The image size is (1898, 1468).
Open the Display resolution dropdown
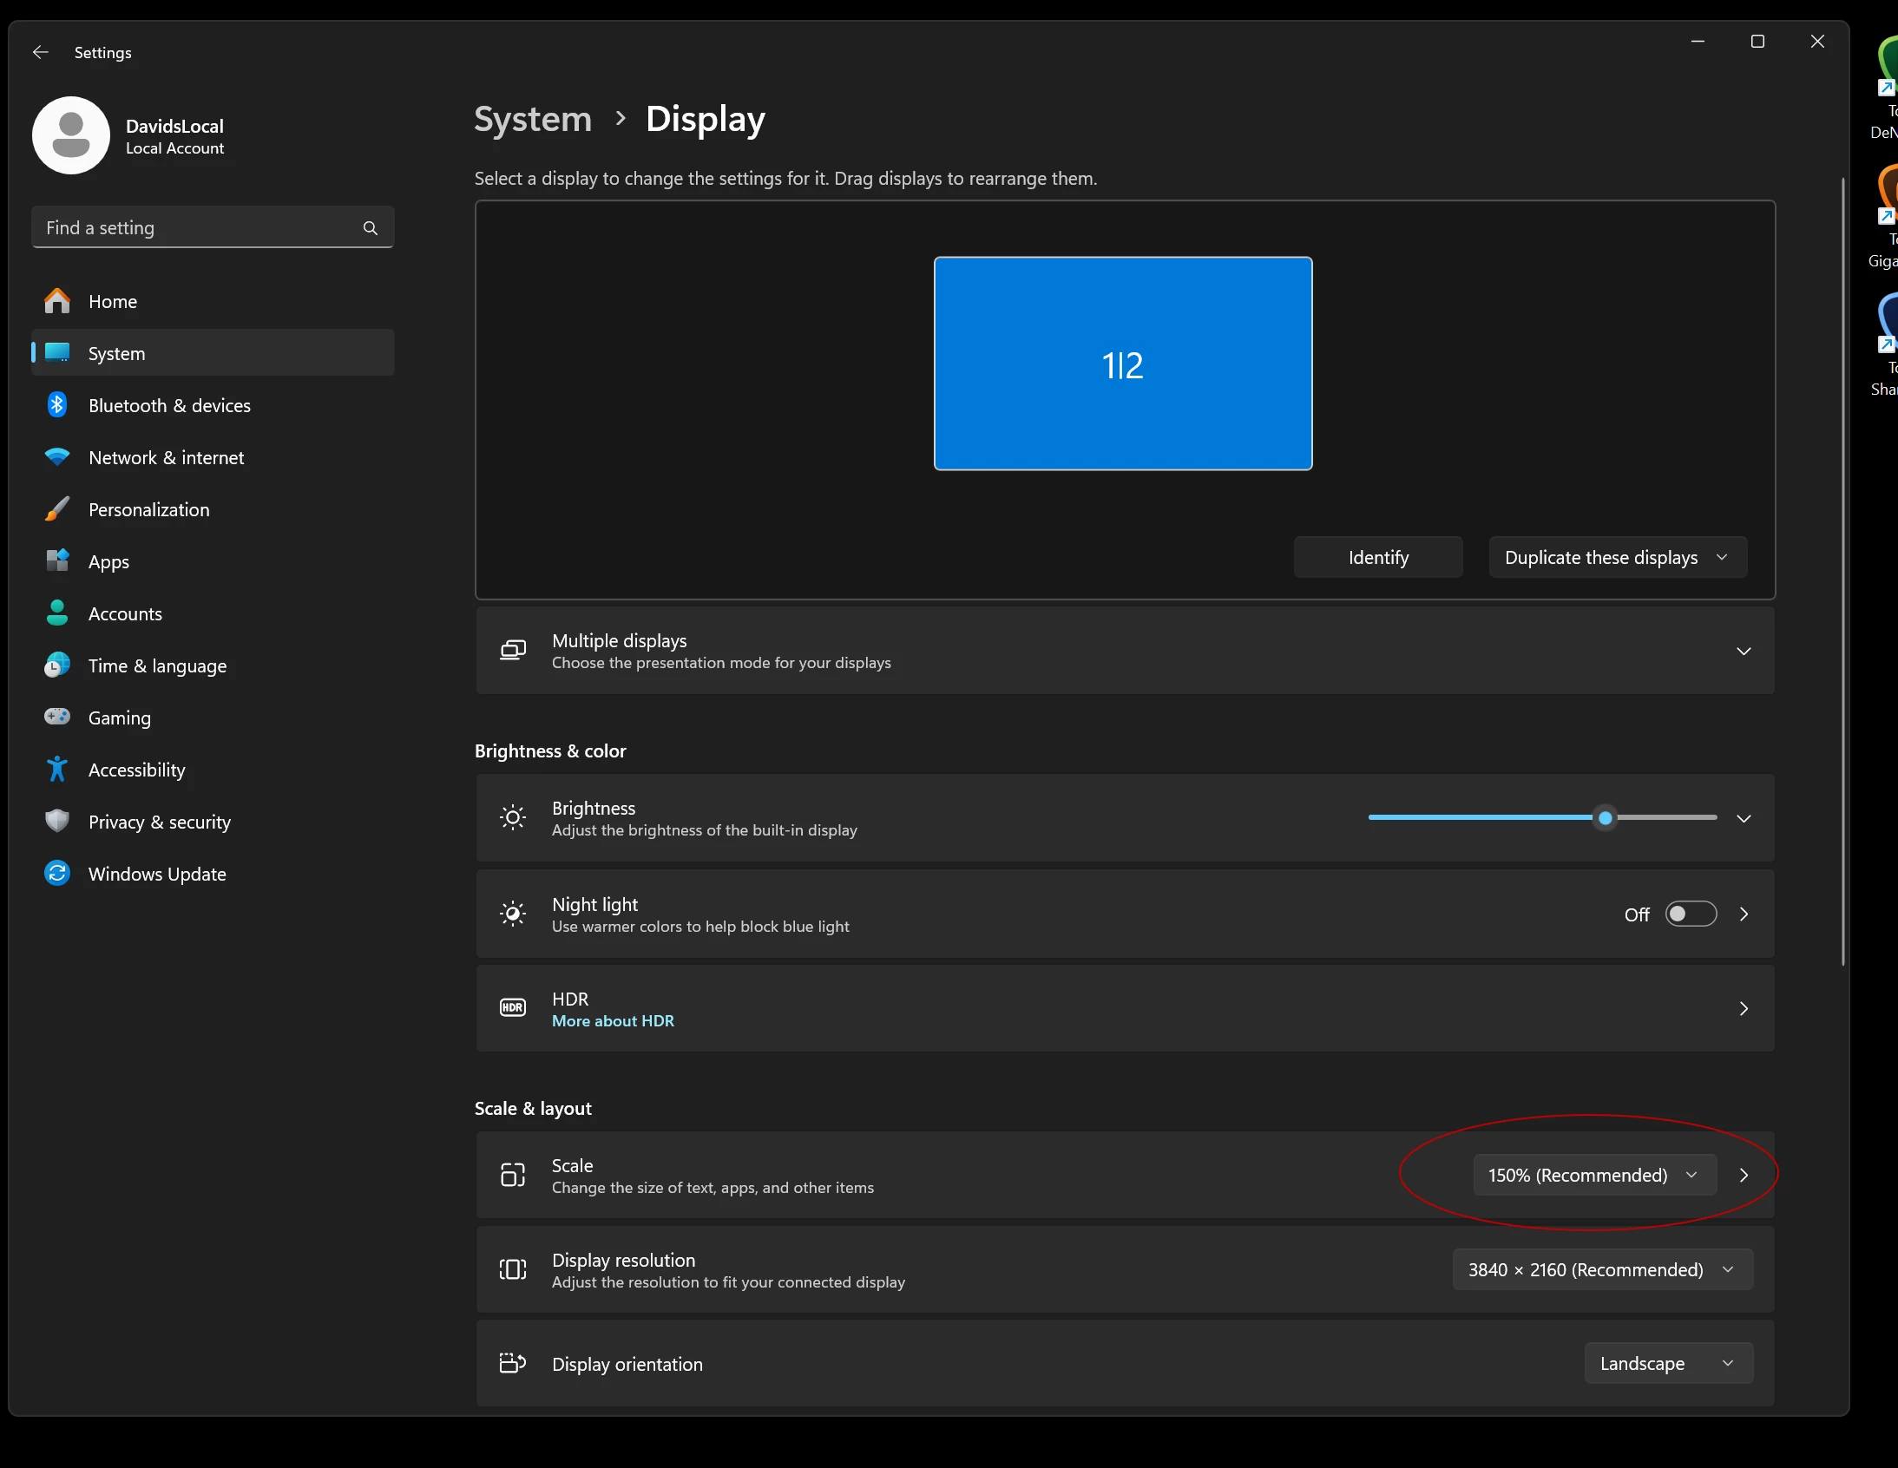[x=1602, y=1269]
